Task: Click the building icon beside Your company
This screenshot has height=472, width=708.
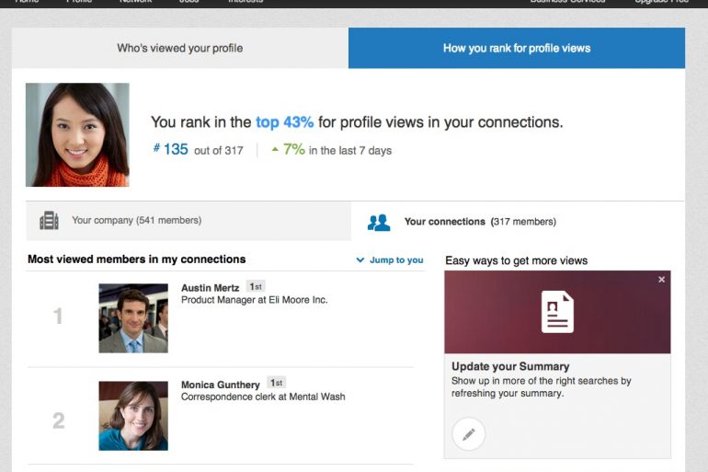Action: (x=49, y=221)
